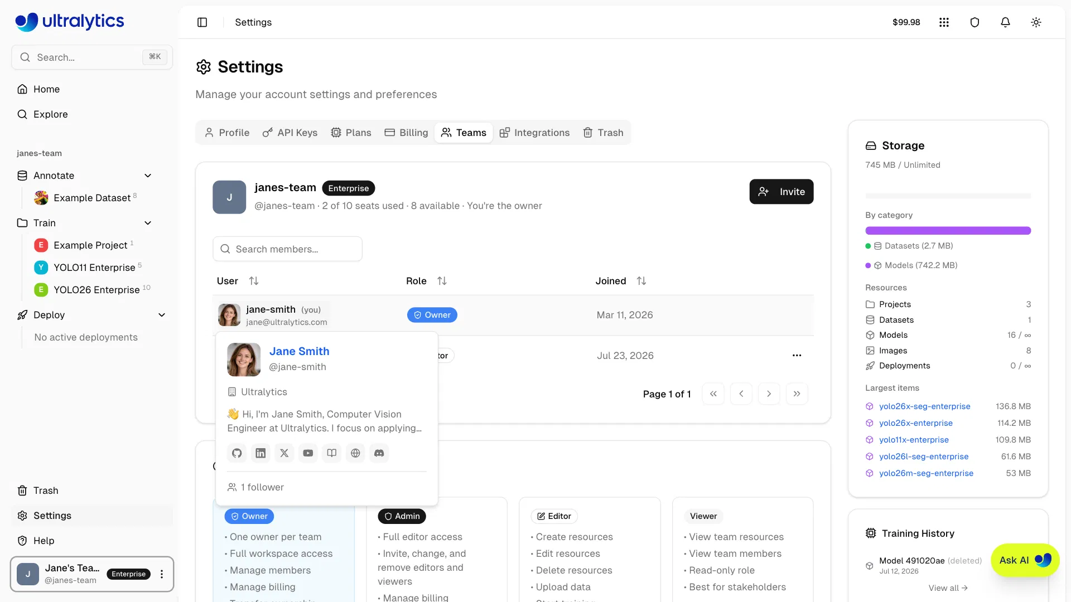The image size is (1071, 602).
Task: Open sidebar Trash item
Action: tap(46, 491)
